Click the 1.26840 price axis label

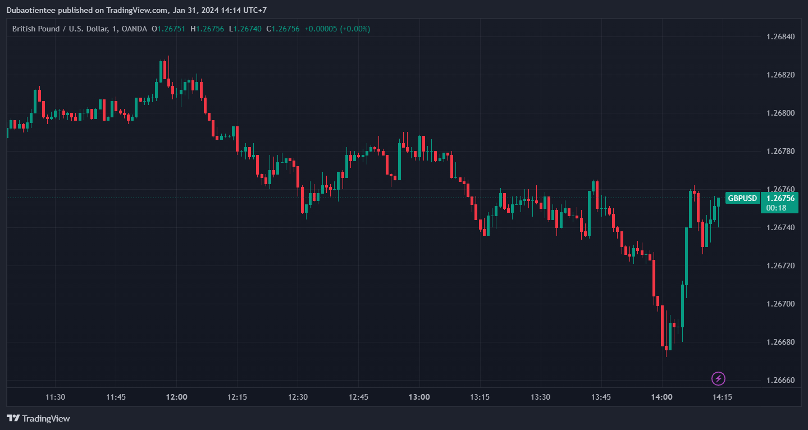tap(781, 37)
